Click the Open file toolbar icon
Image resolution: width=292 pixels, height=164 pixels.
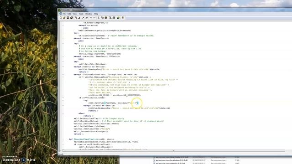(64, 18)
